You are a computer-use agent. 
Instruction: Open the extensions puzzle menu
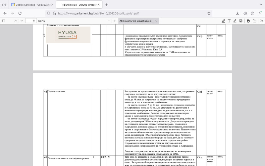point(253,13)
